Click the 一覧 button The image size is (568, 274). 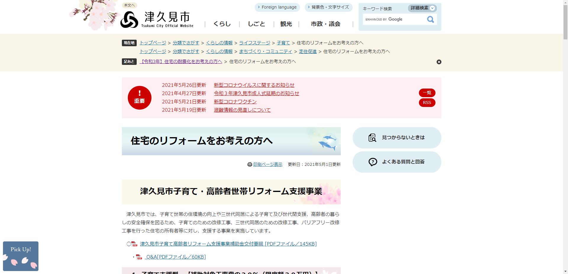pyautogui.click(x=427, y=93)
